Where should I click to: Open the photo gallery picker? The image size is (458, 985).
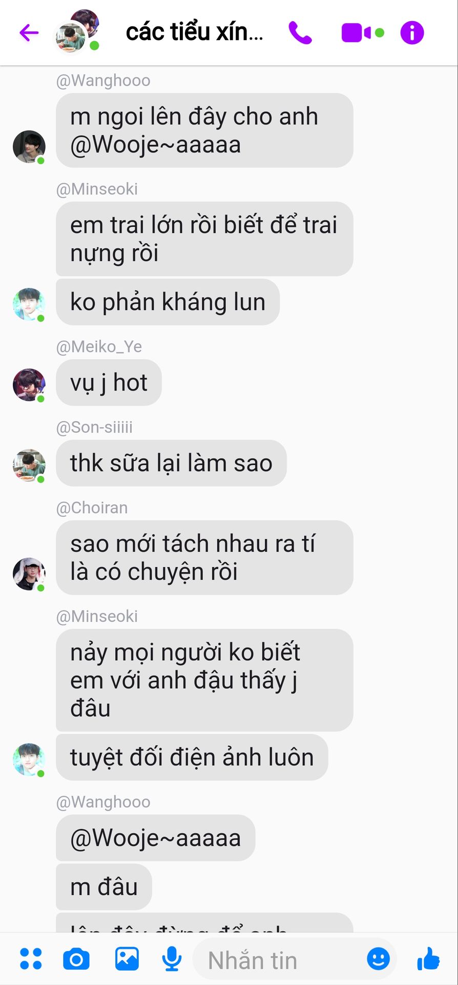[x=127, y=959]
